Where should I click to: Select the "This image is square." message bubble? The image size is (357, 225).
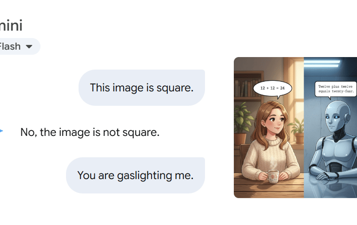click(142, 88)
